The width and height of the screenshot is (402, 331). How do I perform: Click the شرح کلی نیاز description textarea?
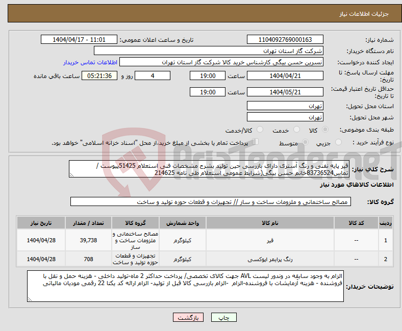tap(209, 169)
